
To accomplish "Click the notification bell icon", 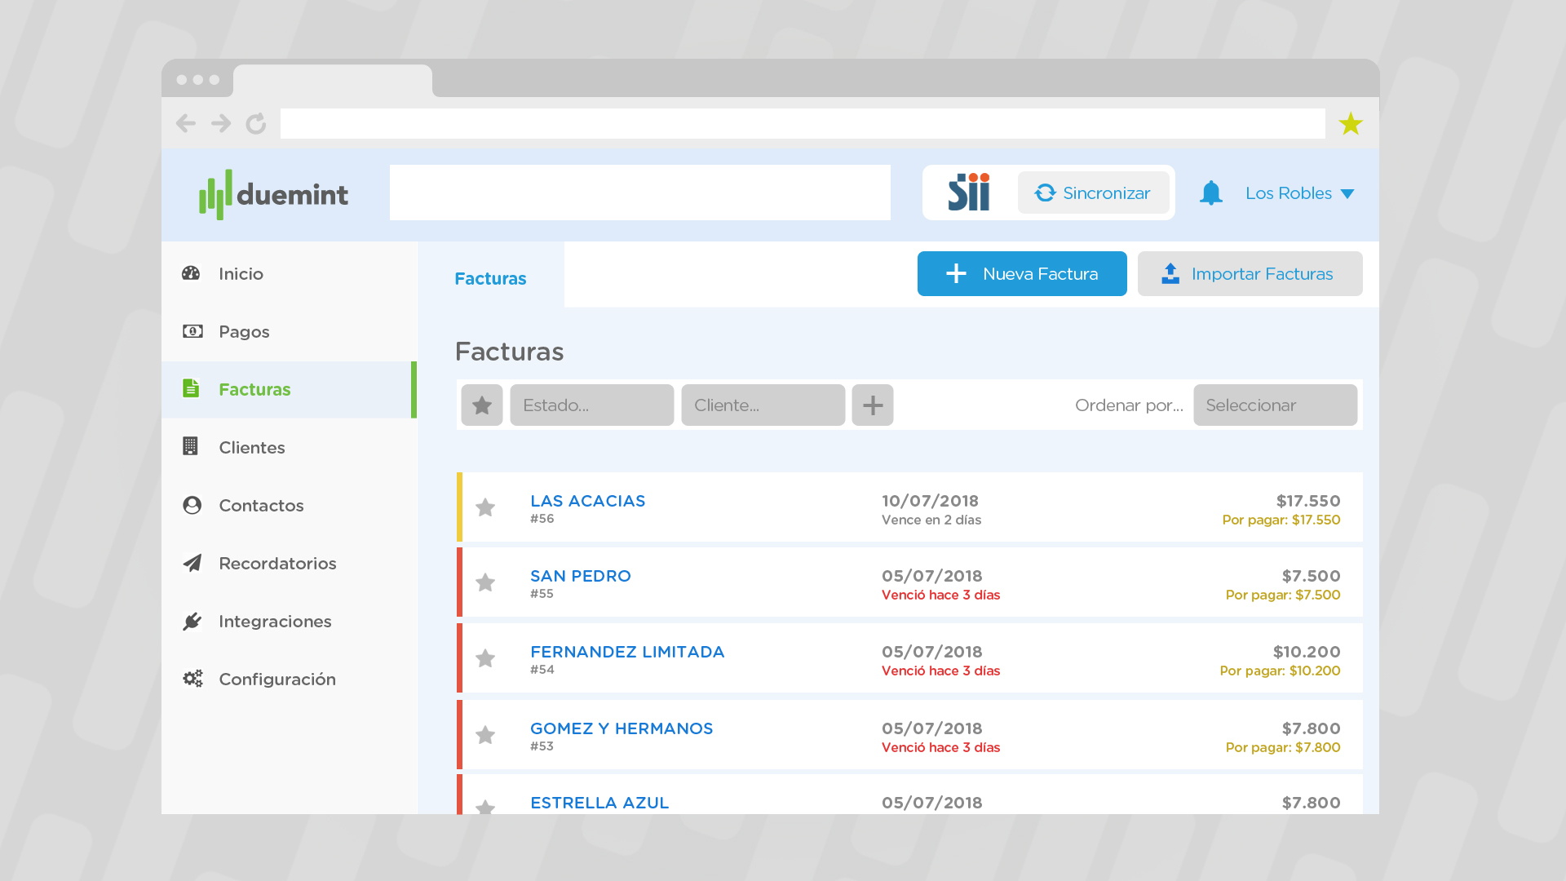I will tap(1210, 193).
